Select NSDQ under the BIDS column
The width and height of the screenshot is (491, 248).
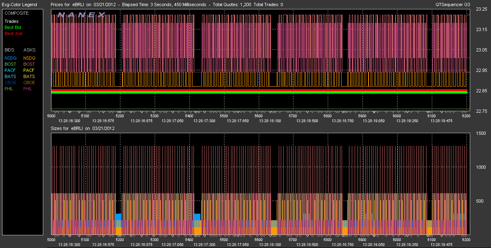10,58
